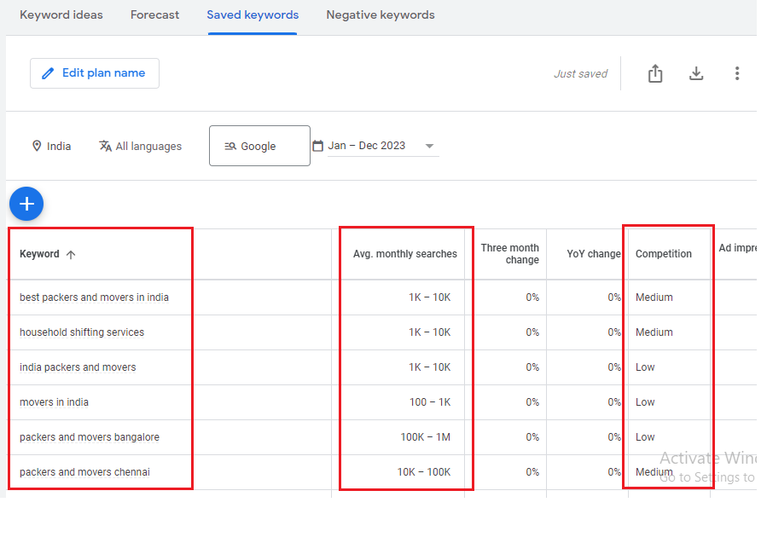Open the Forecast tab
The width and height of the screenshot is (767, 537).
click(x=154, y=14)
